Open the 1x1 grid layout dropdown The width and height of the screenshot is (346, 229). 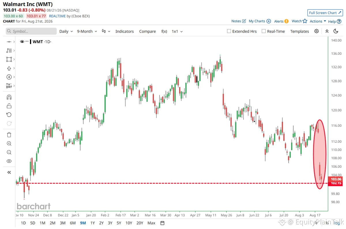(x=177, y=31)
